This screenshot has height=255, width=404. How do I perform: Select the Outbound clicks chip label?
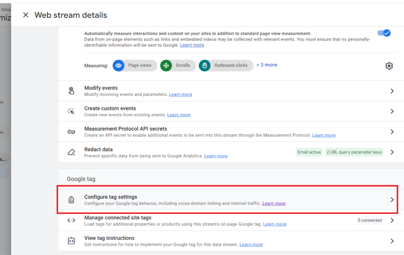(231, 65)
